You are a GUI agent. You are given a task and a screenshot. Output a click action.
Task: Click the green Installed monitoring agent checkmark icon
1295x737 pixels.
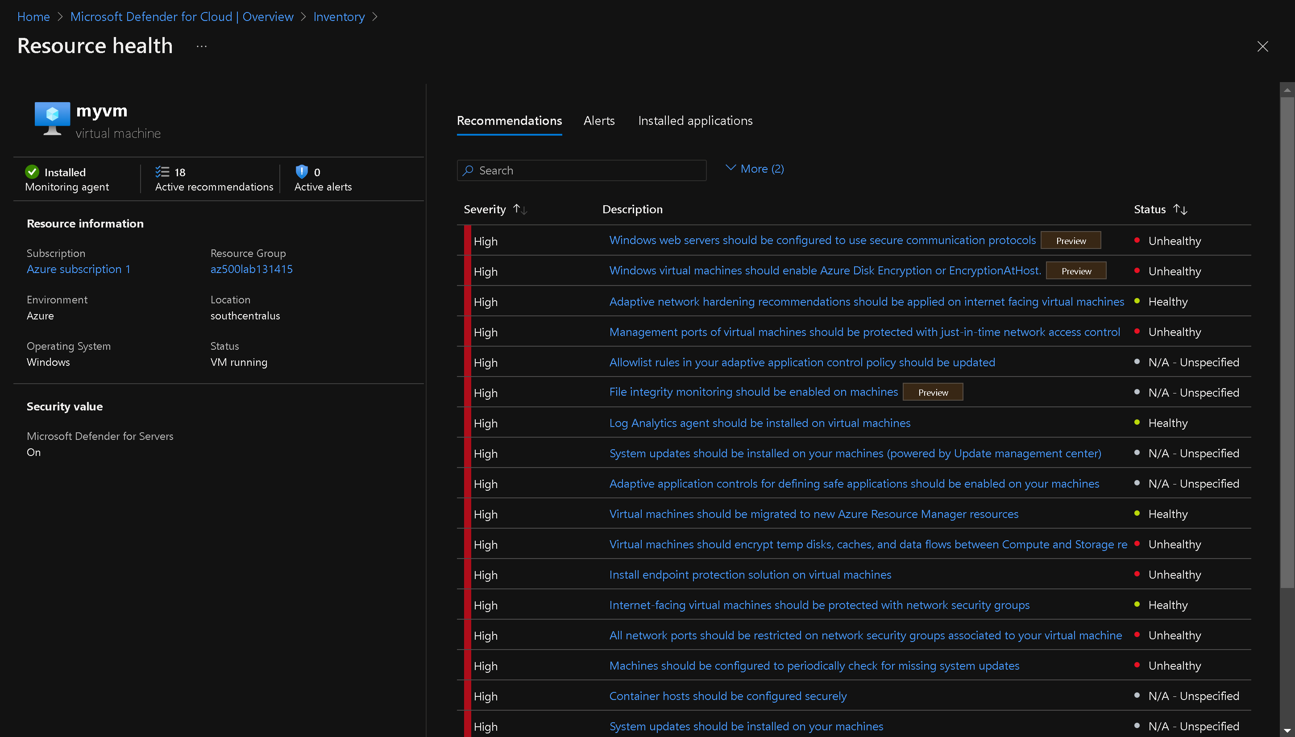[32, 172]
